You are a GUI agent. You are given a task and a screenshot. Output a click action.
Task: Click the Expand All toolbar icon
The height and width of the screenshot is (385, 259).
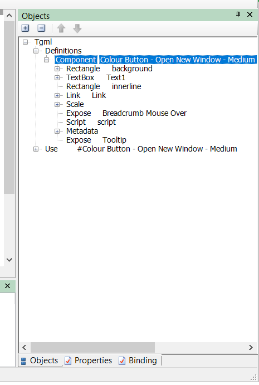(x=25, y=28)
